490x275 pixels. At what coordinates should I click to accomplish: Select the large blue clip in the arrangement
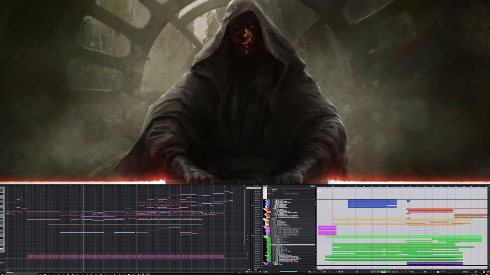point(372,204)
